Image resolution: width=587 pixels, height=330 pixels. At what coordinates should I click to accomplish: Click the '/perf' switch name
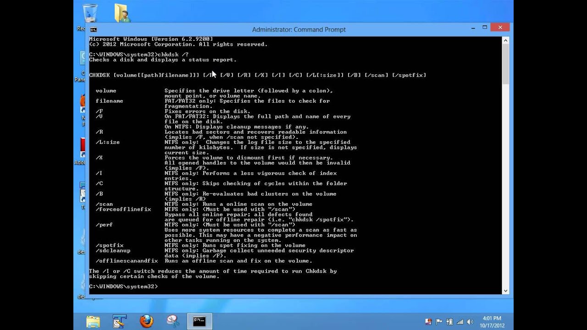tap(104, 225)
